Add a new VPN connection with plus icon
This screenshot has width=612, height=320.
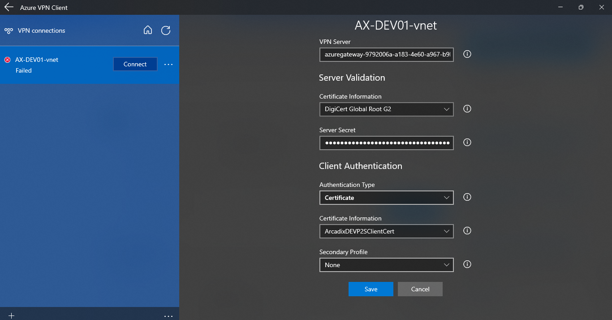click(12, 316)
